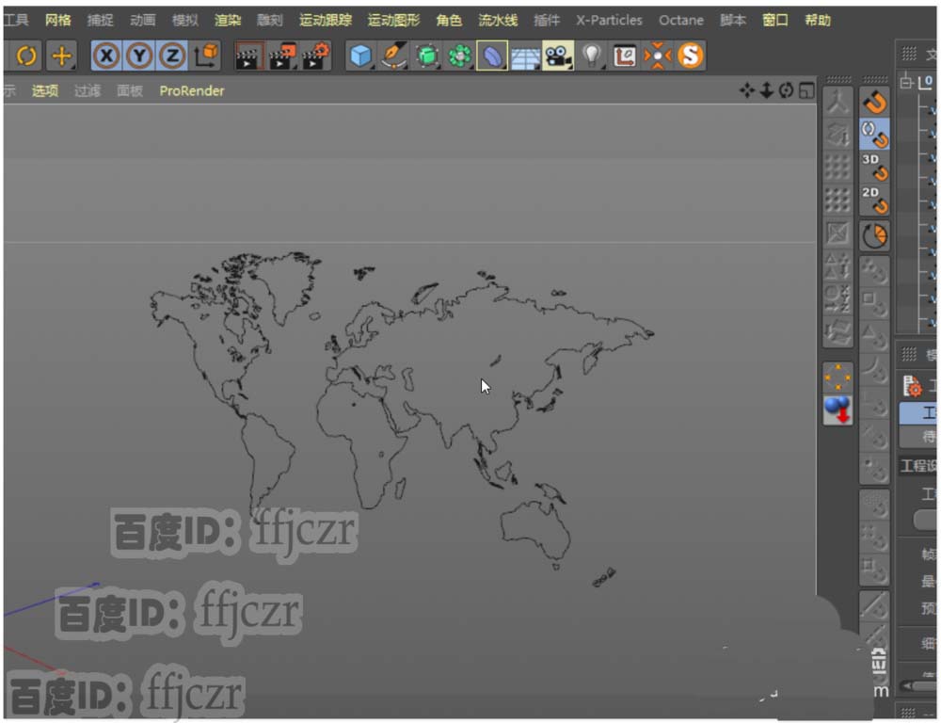Add a Floor environment object
Viewport: 941px width, 723px height.
pos(525,56)
